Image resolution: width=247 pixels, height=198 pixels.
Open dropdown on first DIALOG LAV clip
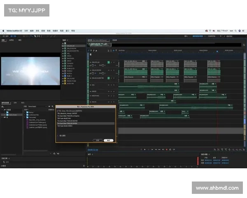tap(146, 61)
